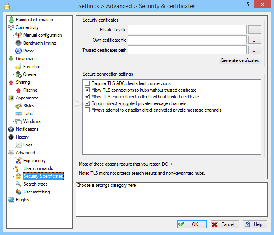Click the Notifications megaphone icon
Image resolution: width=274 pixels, height=235 pixels.
click(11, 129)
